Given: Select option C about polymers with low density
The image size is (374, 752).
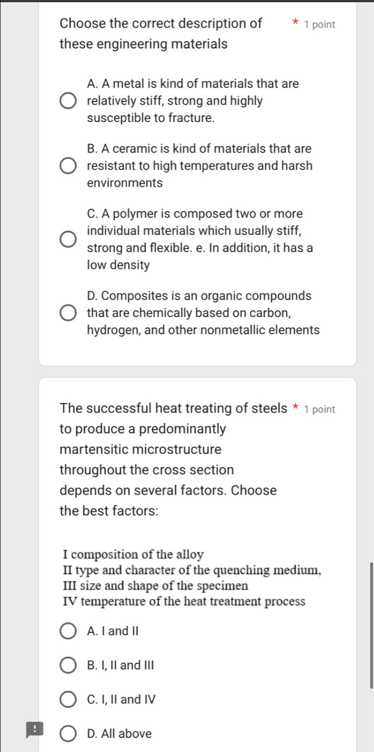Looking at the screenshot, I should 67,239.
